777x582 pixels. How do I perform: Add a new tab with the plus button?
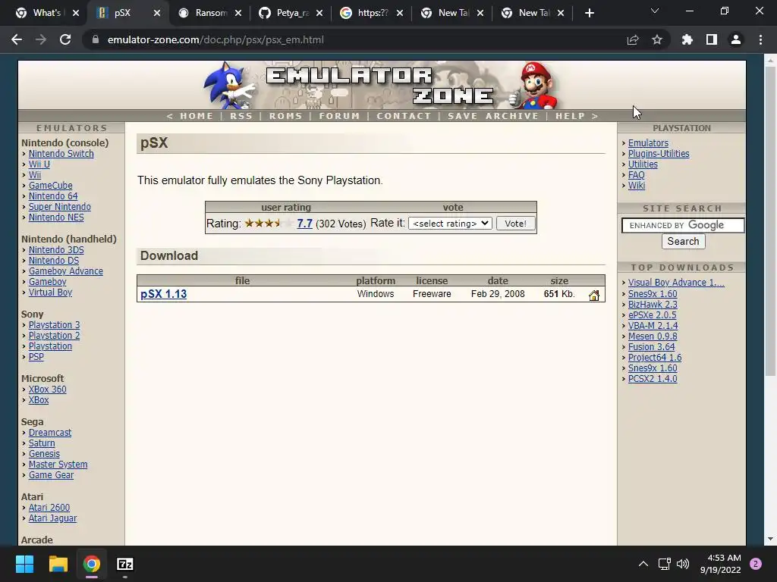coord(589,13)
